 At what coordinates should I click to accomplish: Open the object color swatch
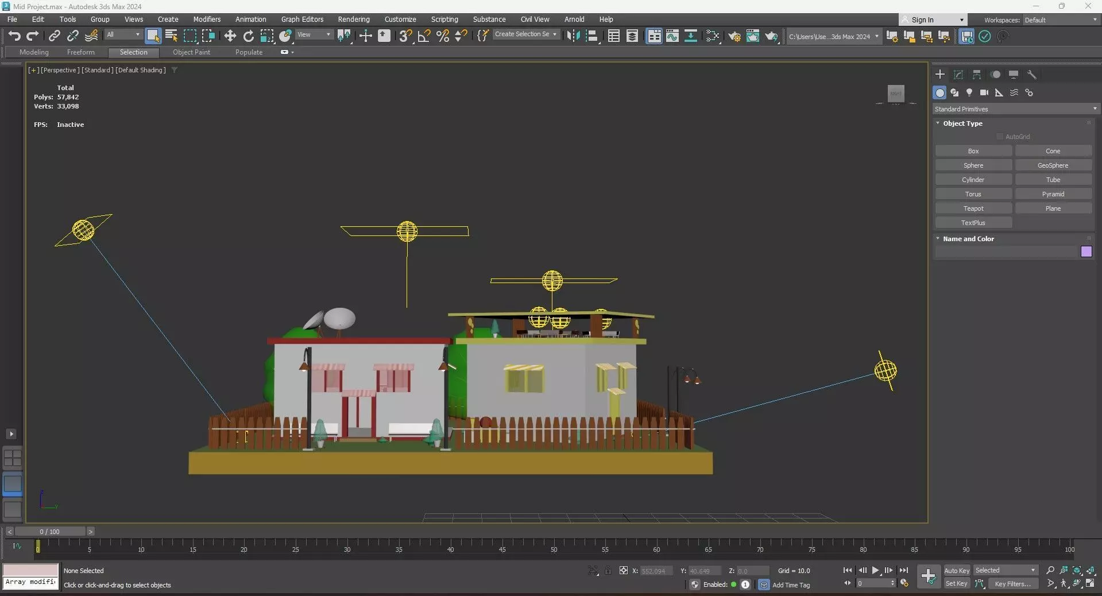pos(1086,251)
